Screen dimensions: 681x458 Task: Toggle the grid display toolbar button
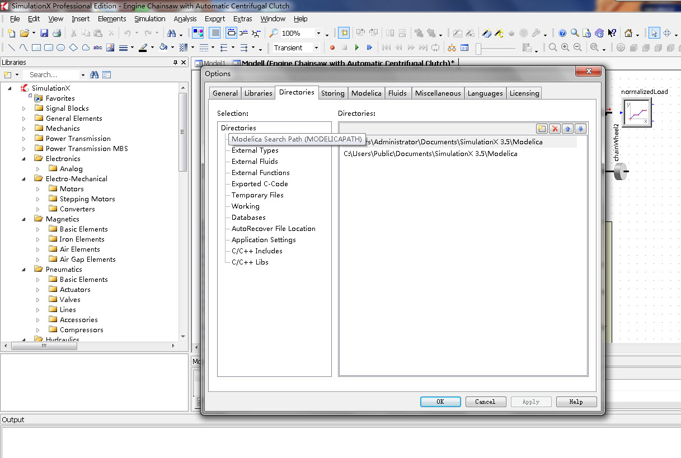(214, 34)
